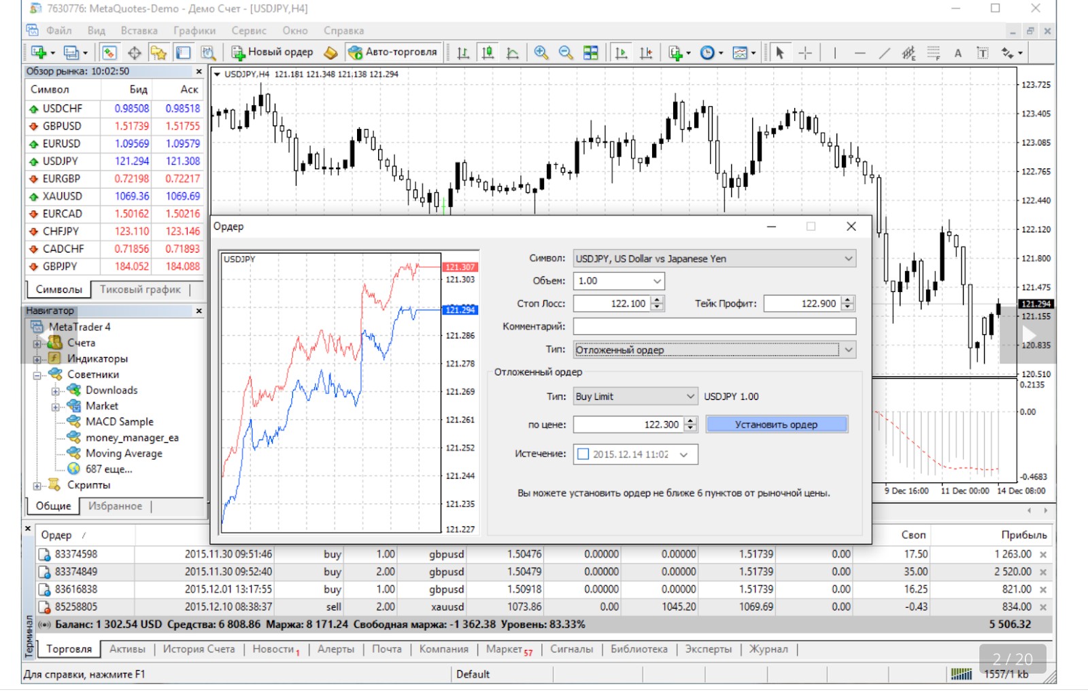Viewport: 1088px width, 692px height.
Task: Increase Тейк Профит with stepper
Action: 847,300
